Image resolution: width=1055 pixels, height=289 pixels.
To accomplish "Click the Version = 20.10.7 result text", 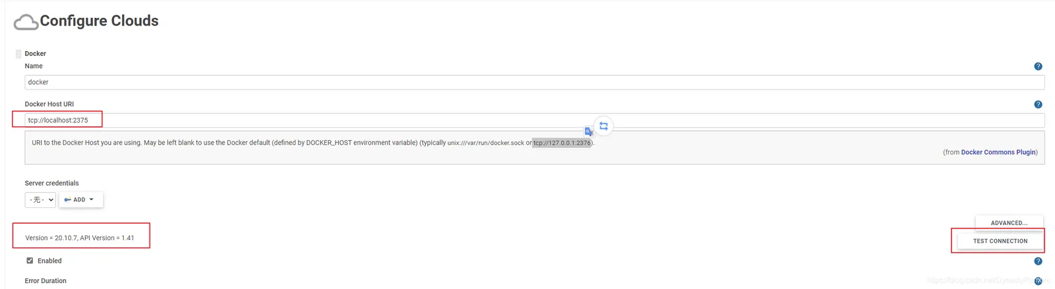I will click(79, 238).
